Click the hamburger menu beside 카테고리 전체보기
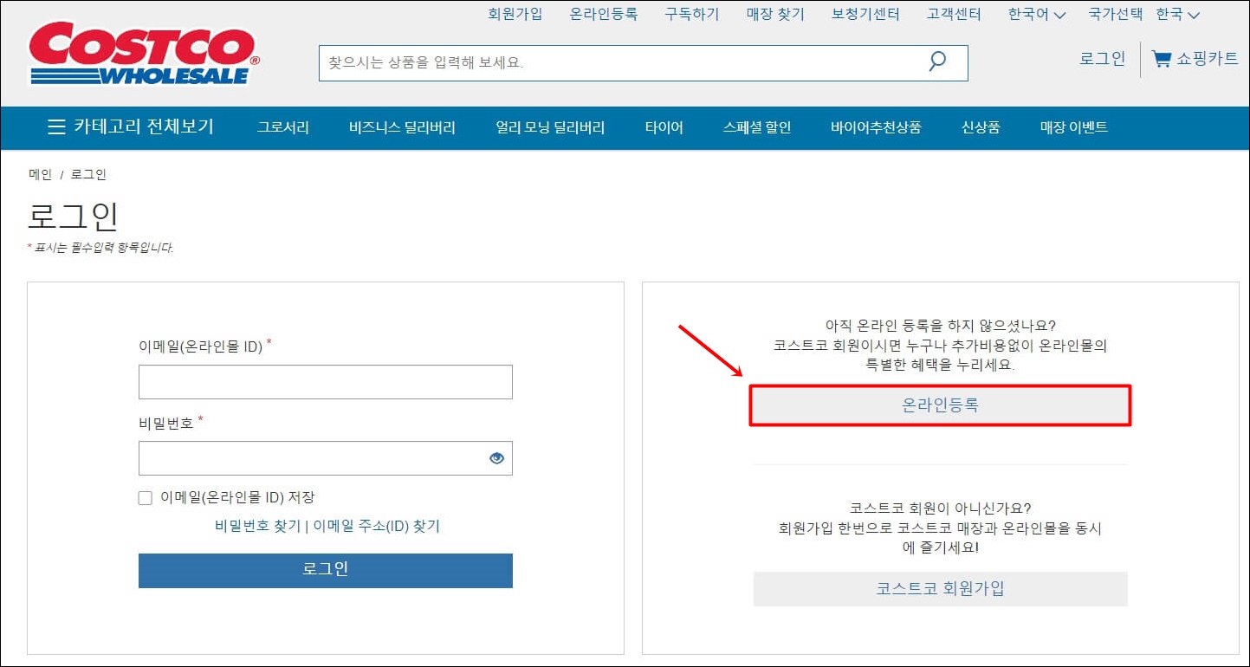The height and width of the screenshot is (667, 1250). (x=55, y=127)
